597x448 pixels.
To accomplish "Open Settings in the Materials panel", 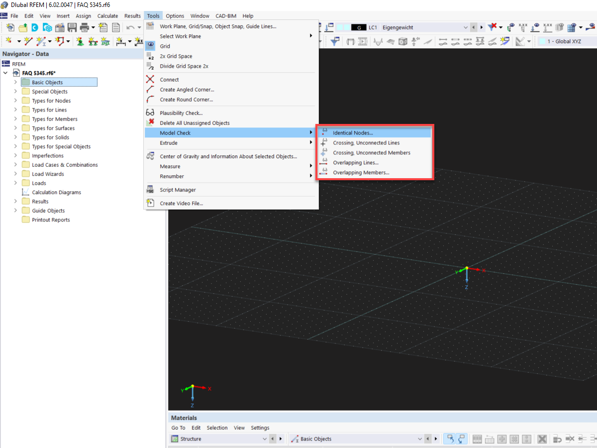I will [260, 428].
